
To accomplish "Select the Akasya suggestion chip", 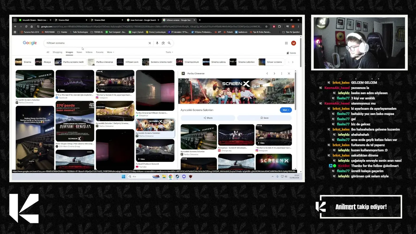I will point(43,62).
